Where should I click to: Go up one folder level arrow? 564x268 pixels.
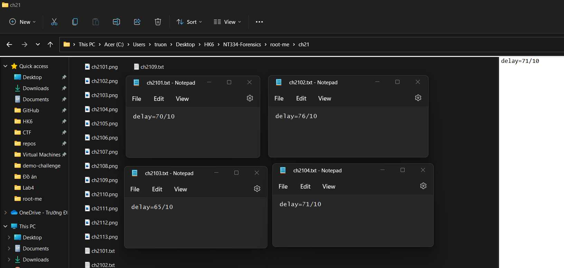click(x=50, y=44)
